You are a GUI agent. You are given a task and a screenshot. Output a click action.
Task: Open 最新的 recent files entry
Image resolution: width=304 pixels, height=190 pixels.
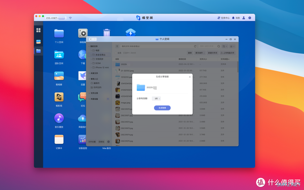click(95, 83)
